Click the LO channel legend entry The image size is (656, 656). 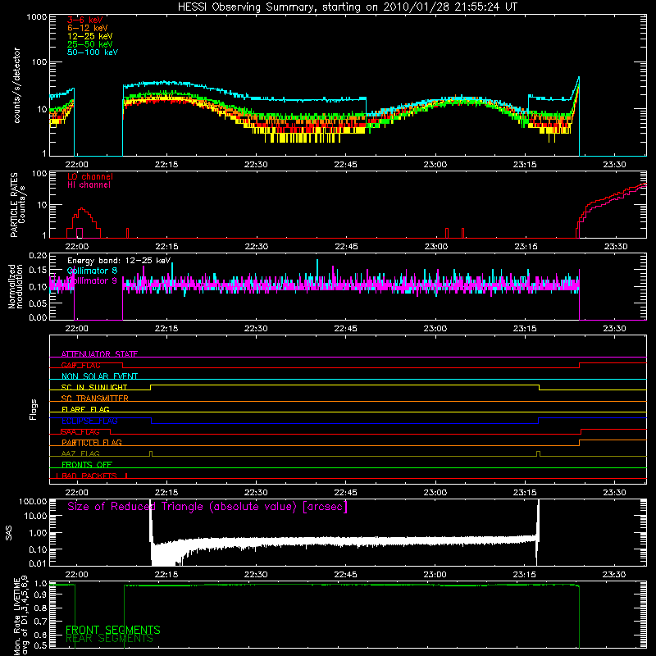pyautogui.click(x=90, y=176)
